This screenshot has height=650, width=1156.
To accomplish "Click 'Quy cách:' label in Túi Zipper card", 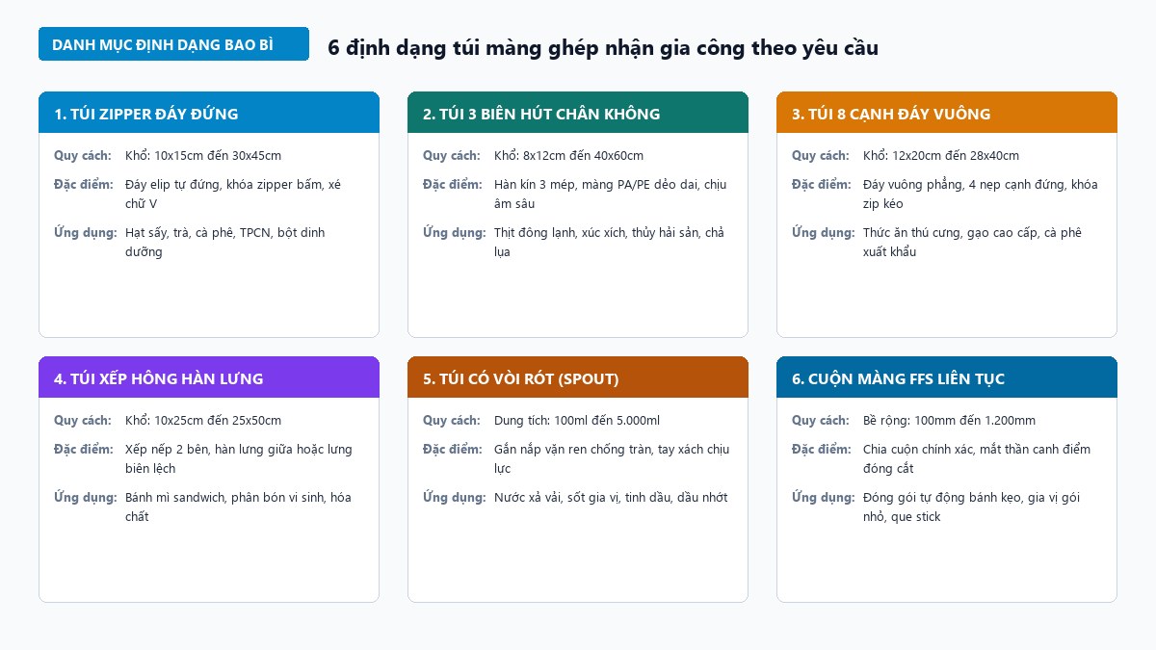I will click(83, 155).
